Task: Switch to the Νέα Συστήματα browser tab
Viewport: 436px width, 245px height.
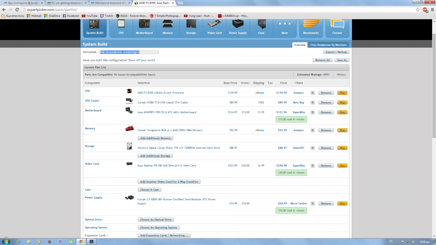Action: click(23, 3)
